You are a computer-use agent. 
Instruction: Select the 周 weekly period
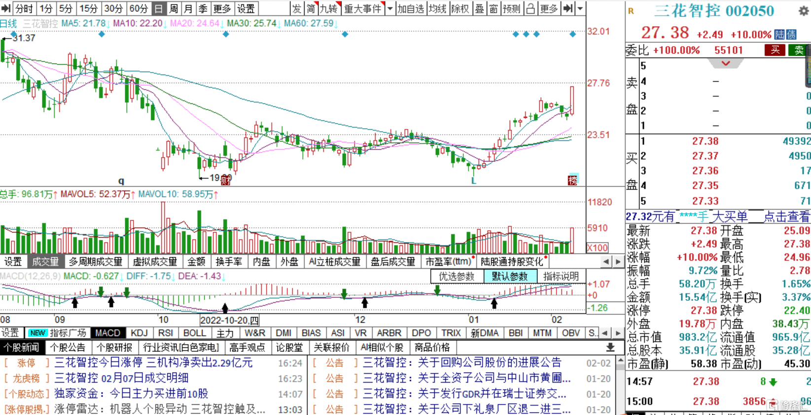pyautogui.click(x=174, y=8)
